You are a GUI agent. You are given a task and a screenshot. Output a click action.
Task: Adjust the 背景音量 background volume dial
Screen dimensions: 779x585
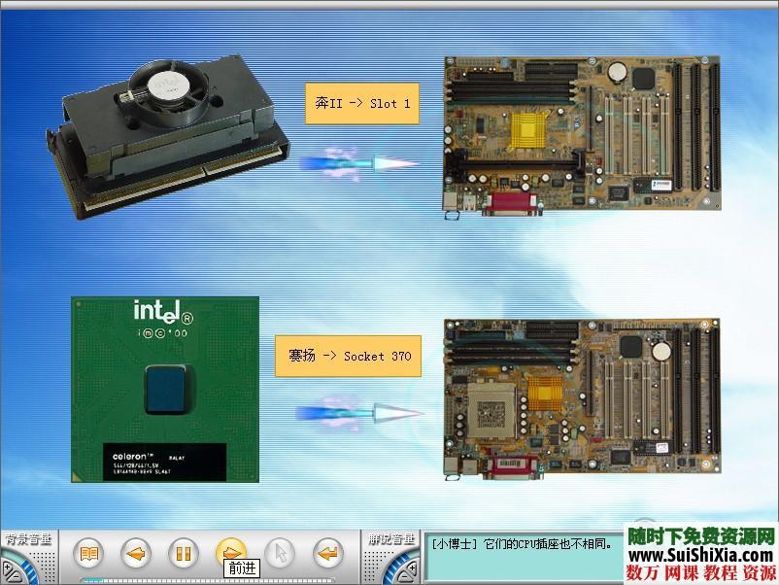tap(21, 567)
